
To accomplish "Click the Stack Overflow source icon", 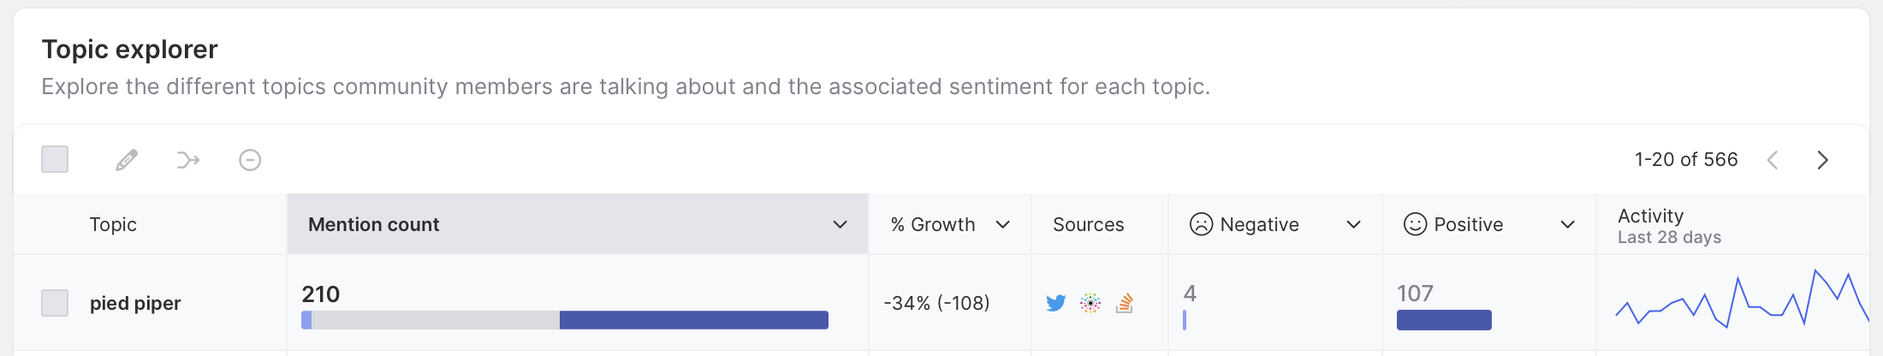I will [x=1125, y=303].
